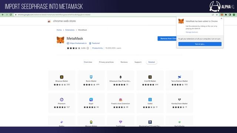Open the Sollet extension card
The height and width of the screenshot is (133, 237).
tap(150, 103)
